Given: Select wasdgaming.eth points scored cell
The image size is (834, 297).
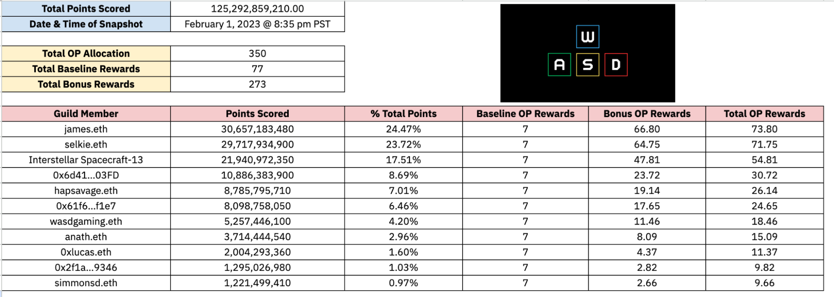Looking at the screenshot, I should pyautogui.click(x=257, y=222).
